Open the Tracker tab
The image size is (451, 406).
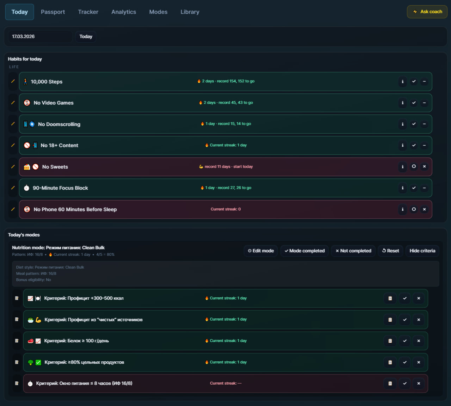[x=88, y=12]
